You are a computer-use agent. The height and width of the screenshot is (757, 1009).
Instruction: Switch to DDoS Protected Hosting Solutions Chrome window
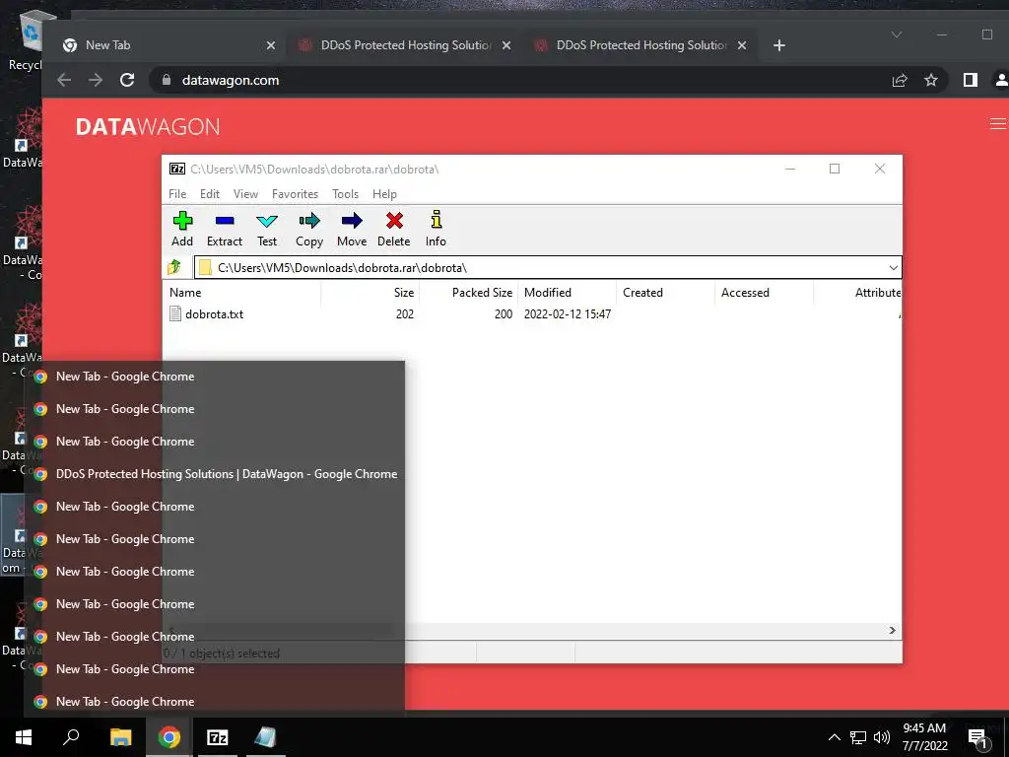pos(215,474)
